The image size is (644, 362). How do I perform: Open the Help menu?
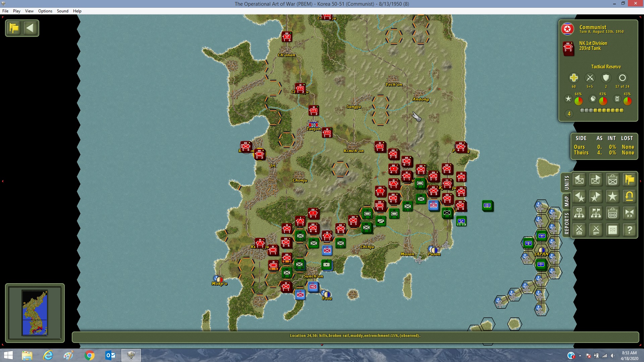(77, 11)
